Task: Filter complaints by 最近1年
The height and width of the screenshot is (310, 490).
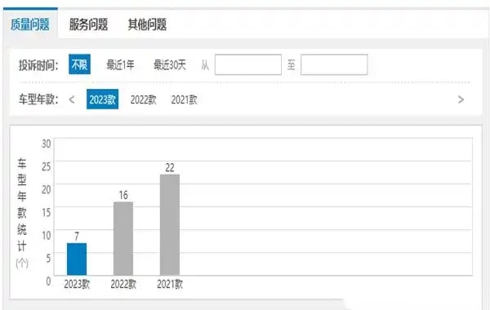Action: [120, 65]
